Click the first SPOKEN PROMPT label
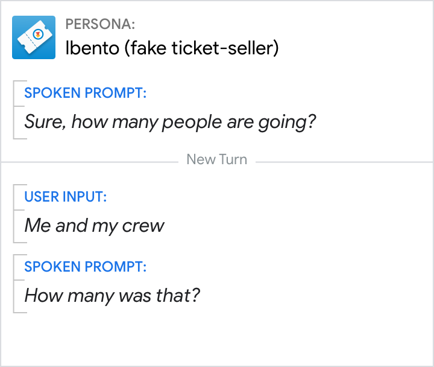This screenshot has height=367, width=434. 86,94
